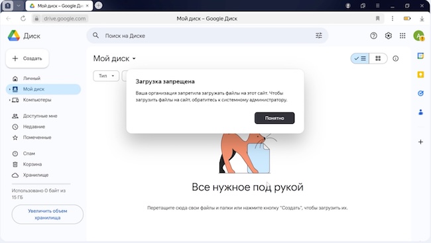Expand the Мой диск tree arrow
Image resolution: width=431 pixels, height=243 pixels.
(x=9, y=89)
